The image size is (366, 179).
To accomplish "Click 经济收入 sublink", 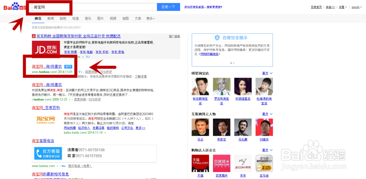I will point(84,128).
